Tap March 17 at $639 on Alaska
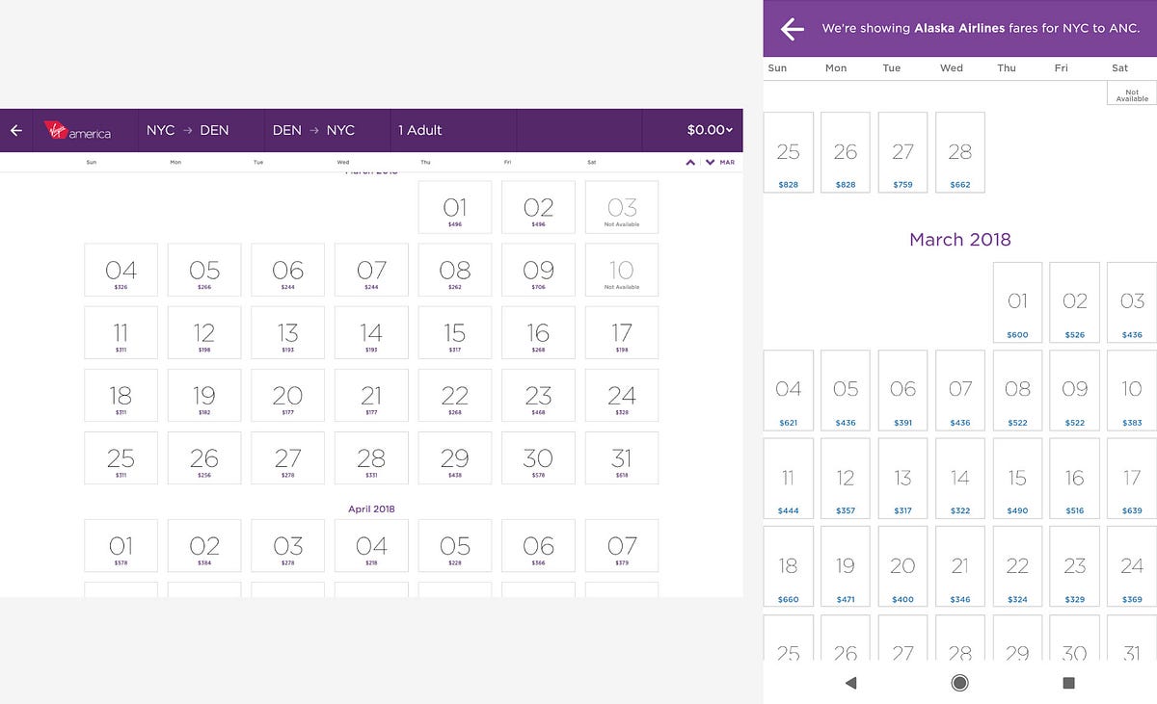The image size is (1157, 704). pyautogui.click(x=1132, y=478)
